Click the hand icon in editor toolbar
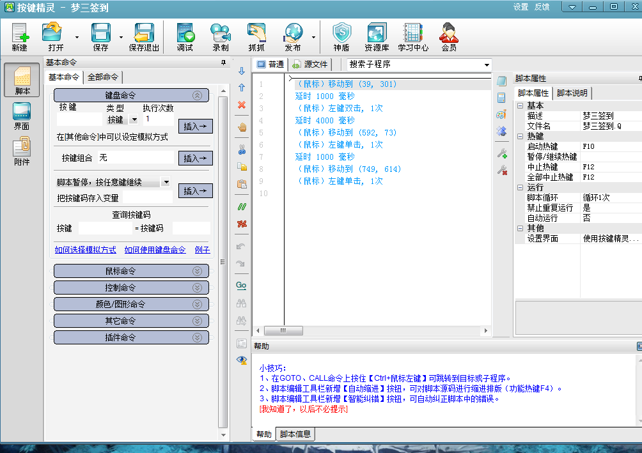The height and width of the screenshot is (453, 642). tap(242, 127)
